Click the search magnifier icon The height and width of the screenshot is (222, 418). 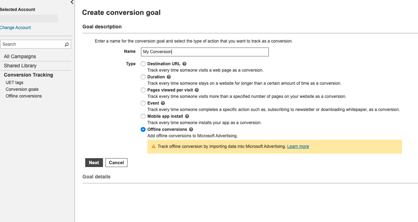click(x=66, y=44)
